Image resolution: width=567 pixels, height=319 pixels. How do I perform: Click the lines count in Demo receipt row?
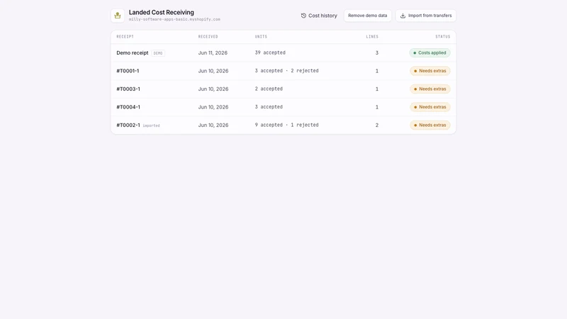point(377,52)
